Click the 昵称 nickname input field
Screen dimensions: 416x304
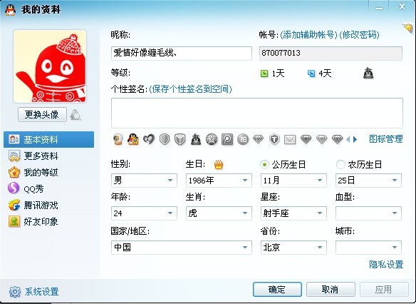(182, 53)
